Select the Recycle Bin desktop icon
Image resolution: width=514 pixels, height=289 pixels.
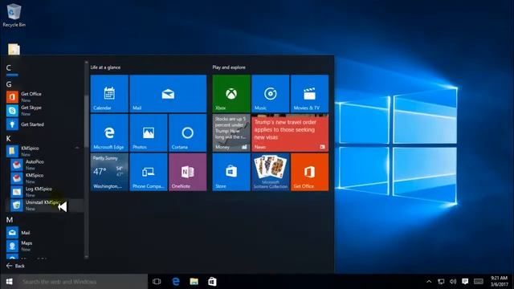(x=14, y=15)
